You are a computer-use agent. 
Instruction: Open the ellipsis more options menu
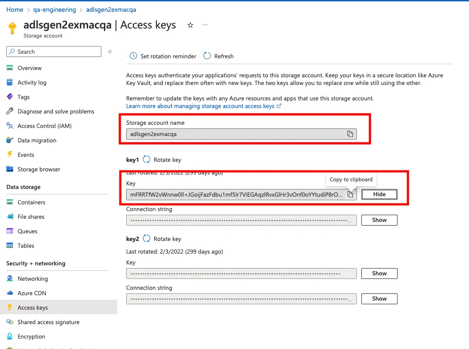205,25
